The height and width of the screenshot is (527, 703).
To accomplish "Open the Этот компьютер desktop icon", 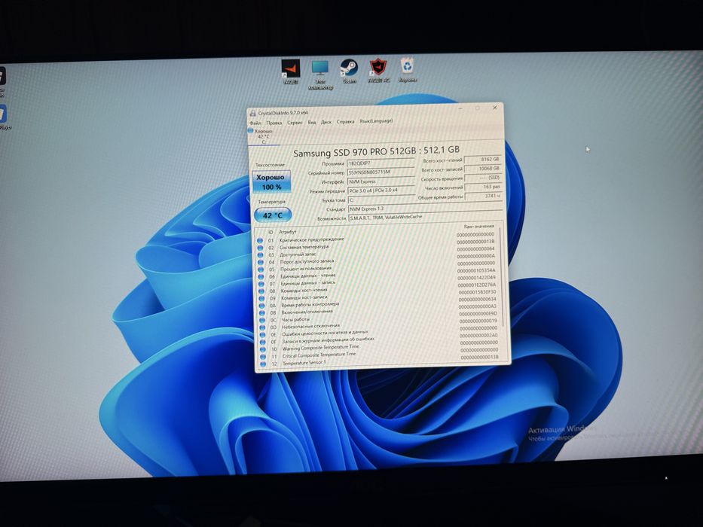I will (320, 75).
